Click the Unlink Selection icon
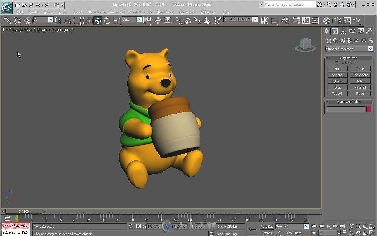This screenshot has width=377, height=236. click(17, 20)
